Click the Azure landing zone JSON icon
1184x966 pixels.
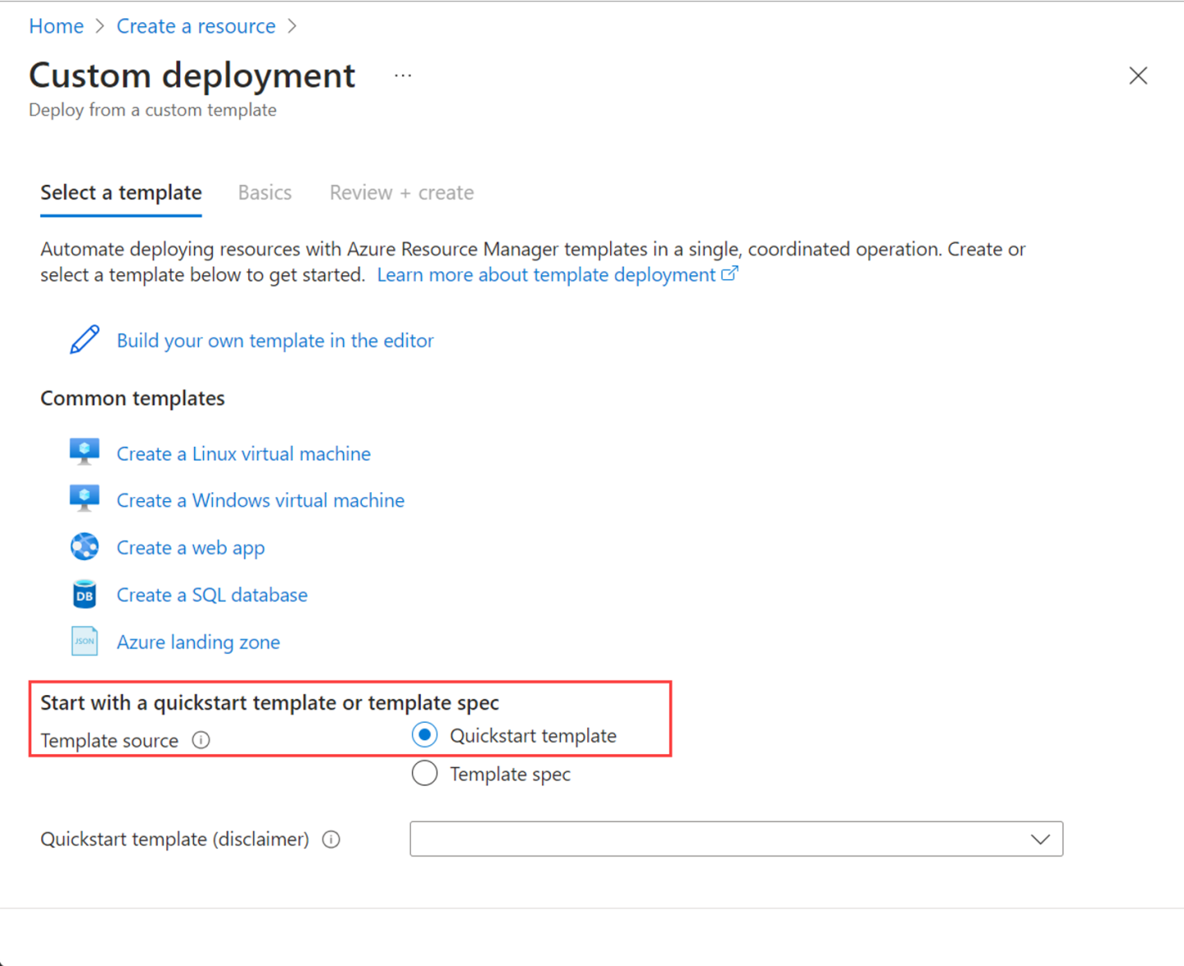coord(85,642)
